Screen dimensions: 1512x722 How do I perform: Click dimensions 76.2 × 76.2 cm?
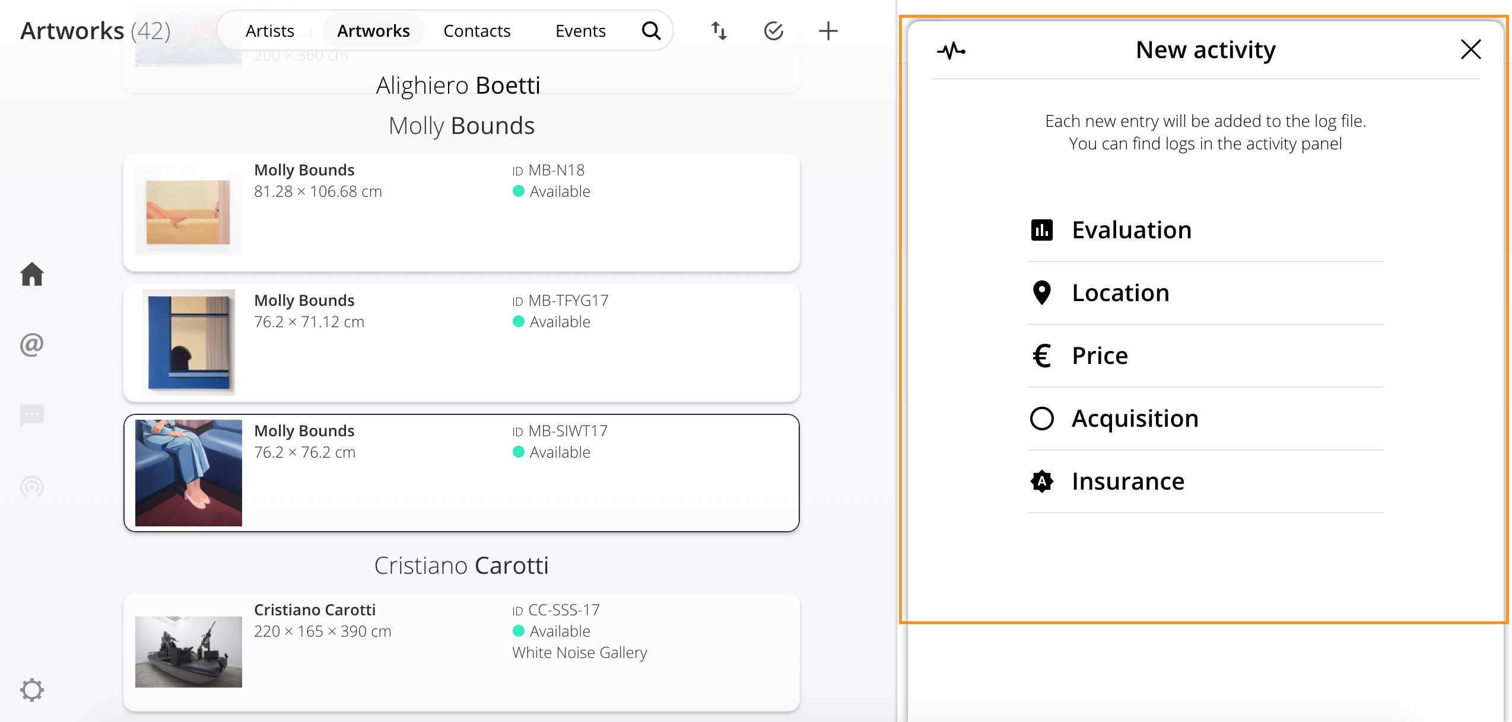point(304,452)
